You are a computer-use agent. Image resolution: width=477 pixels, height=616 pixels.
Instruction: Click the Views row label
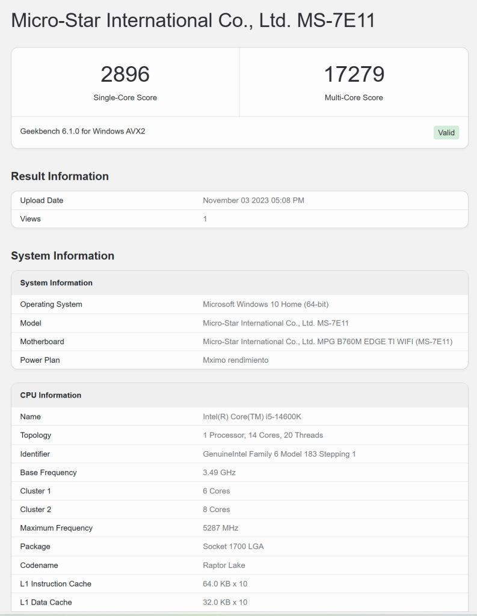coord(30,219)
